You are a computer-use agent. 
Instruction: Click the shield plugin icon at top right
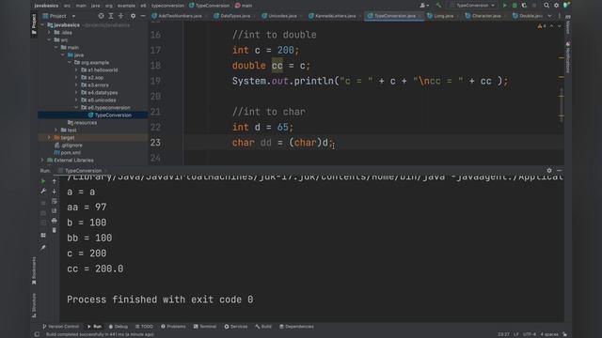[x=566, y=6]
